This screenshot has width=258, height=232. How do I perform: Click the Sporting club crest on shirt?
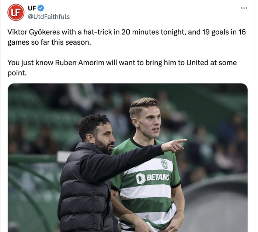pyautogui.click(x=164, y=163)
